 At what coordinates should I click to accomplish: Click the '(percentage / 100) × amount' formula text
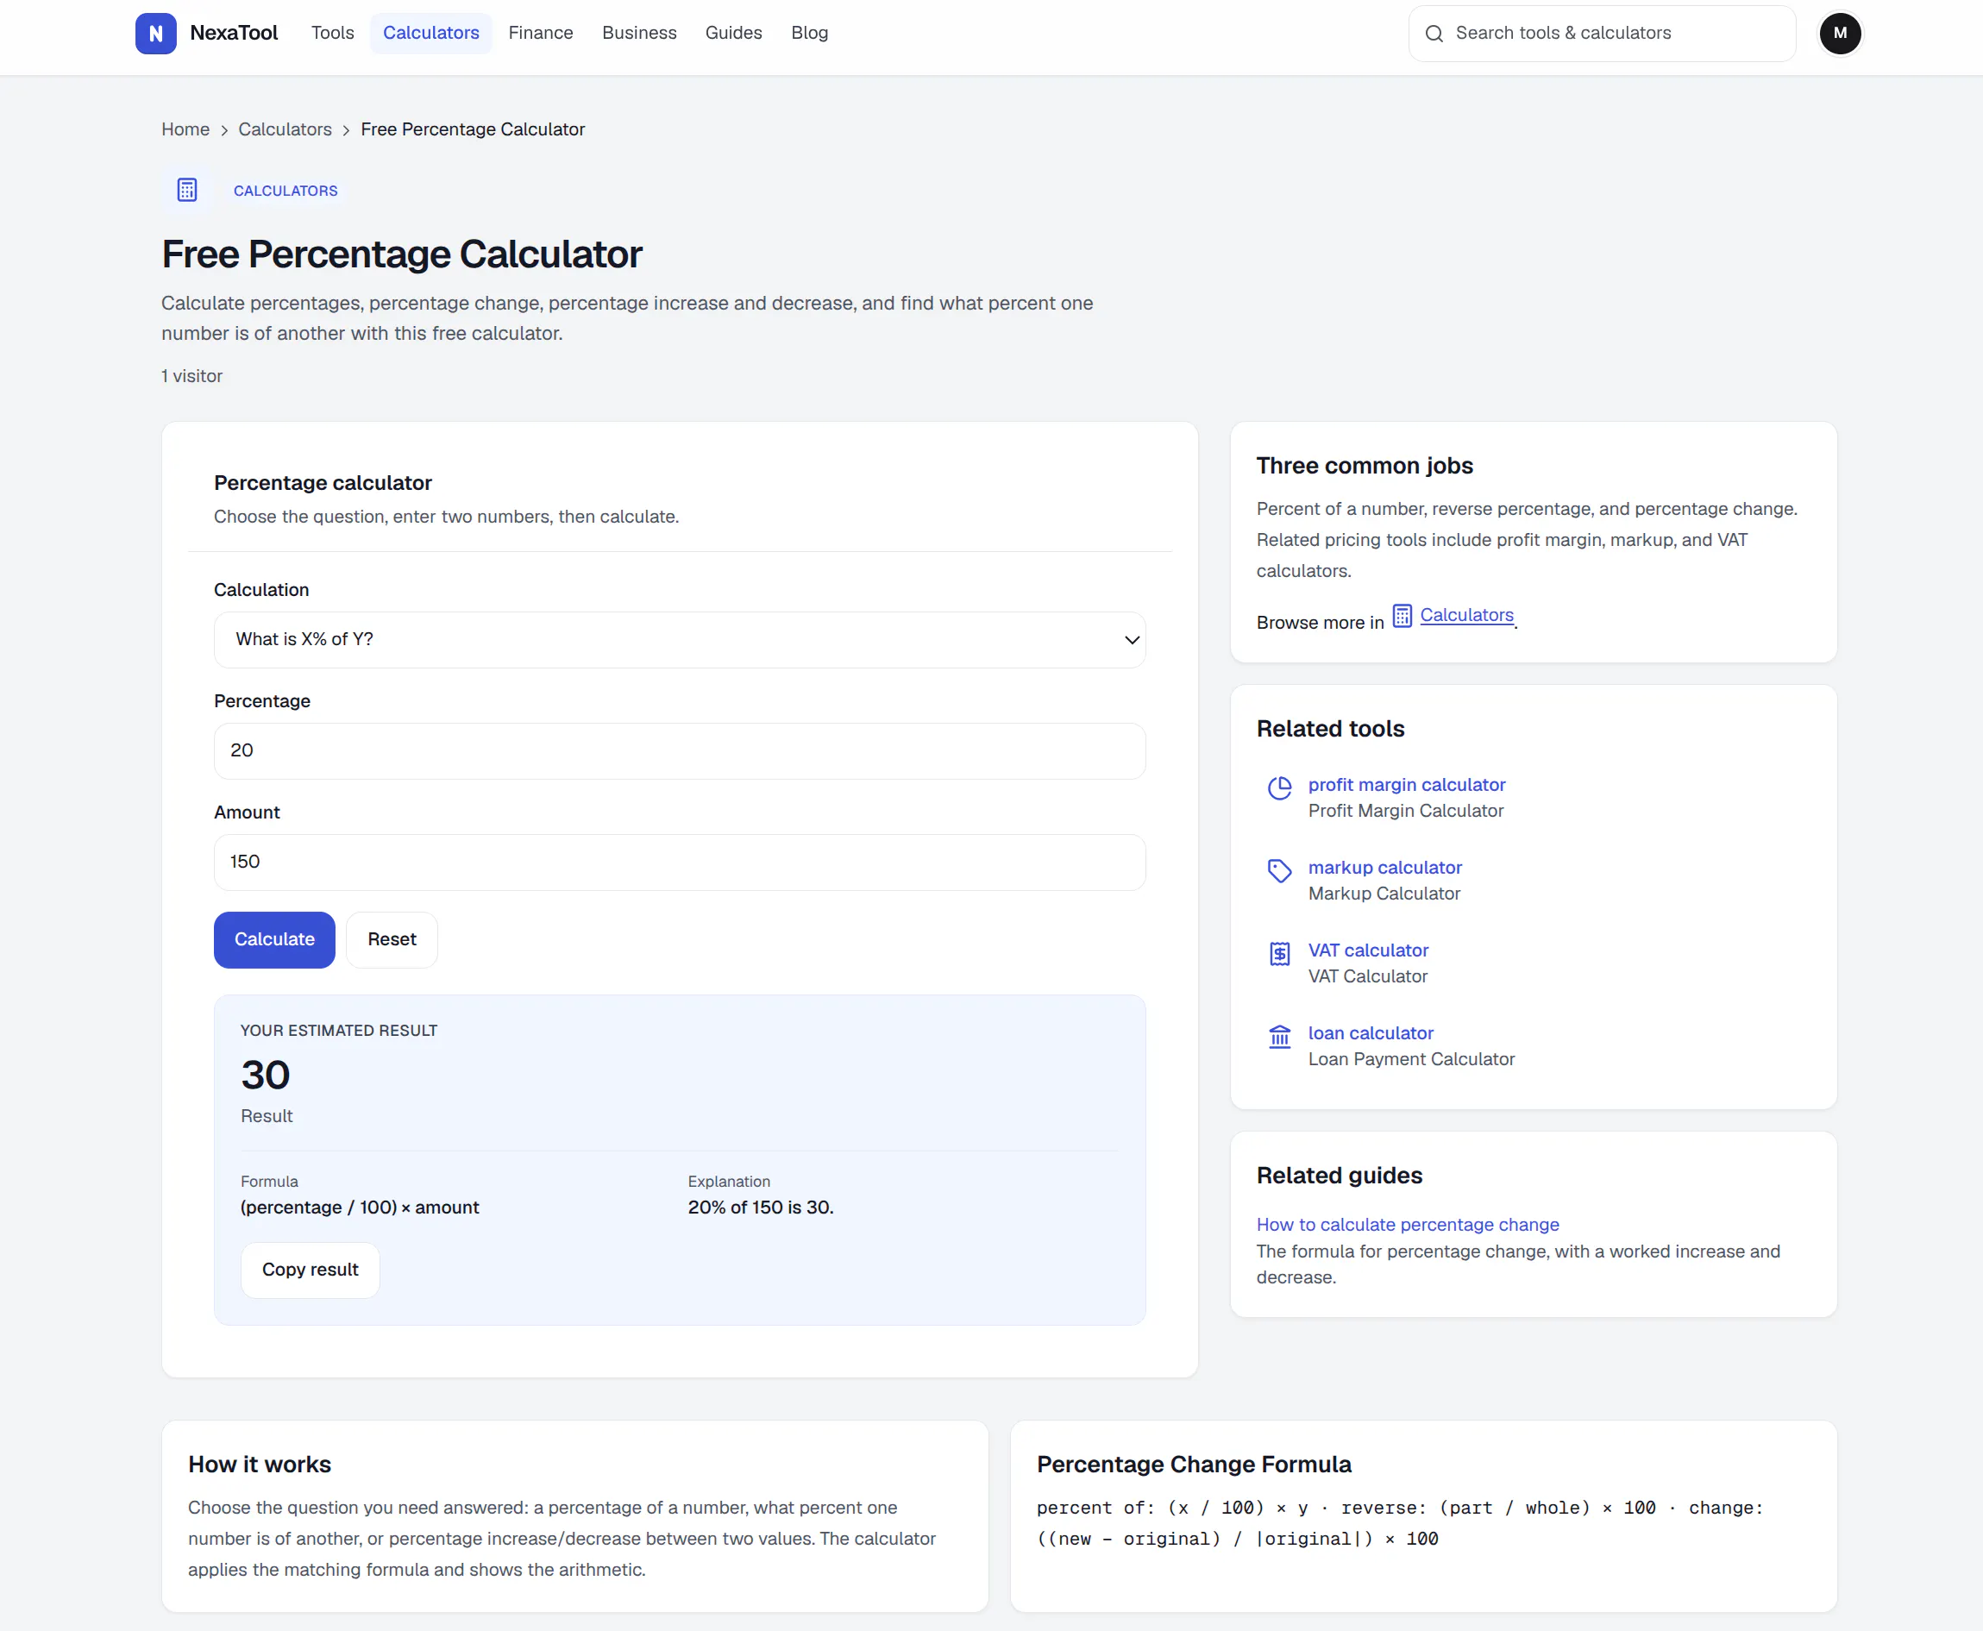(360, 1208)
